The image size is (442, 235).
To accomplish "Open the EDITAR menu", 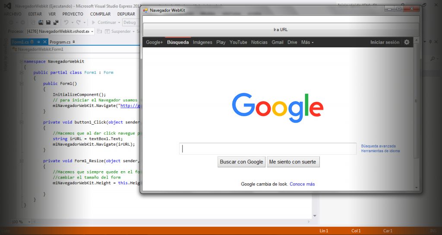I will (35, 14).
